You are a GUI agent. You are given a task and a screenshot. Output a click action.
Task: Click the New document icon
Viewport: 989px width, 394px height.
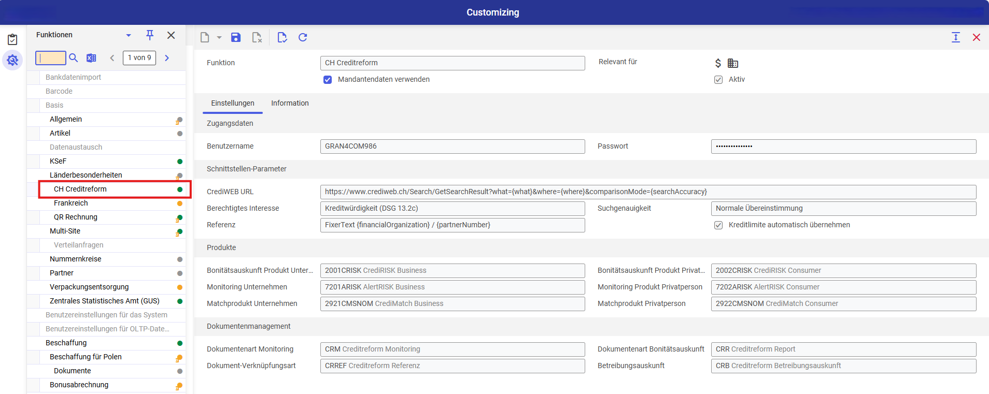point(205,37)
